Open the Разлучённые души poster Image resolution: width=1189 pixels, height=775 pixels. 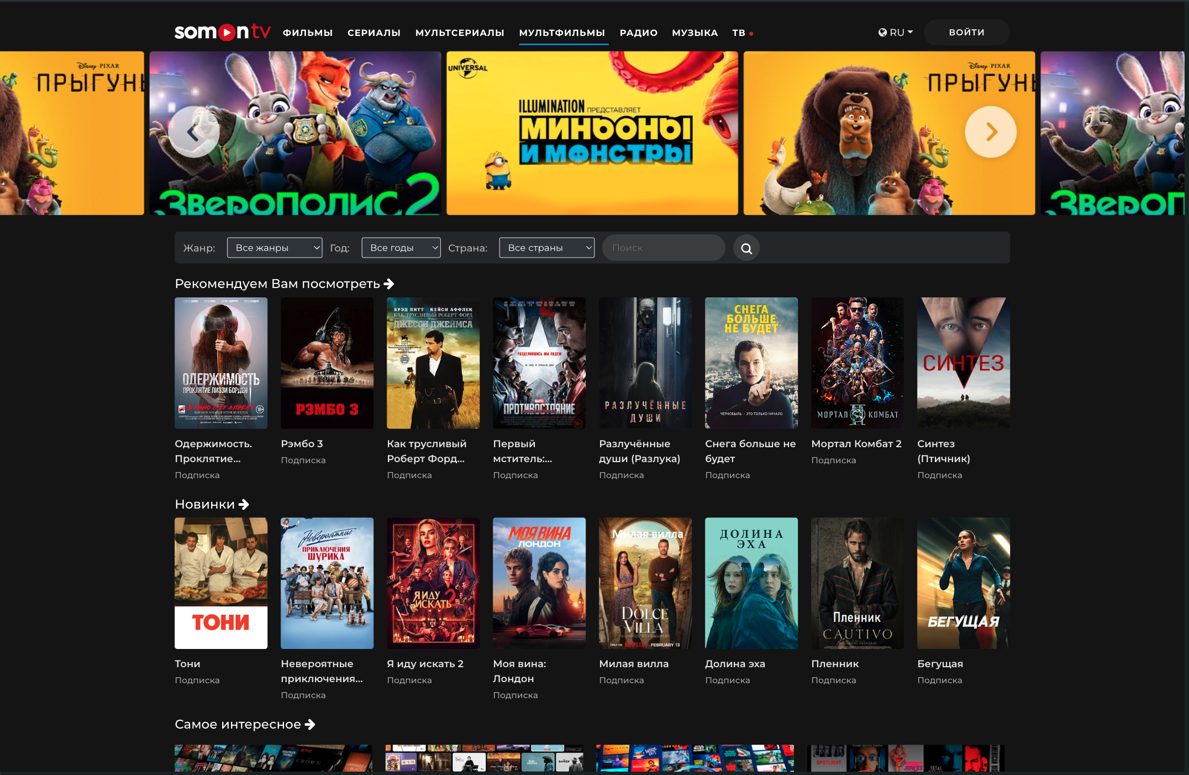(645, 363)
